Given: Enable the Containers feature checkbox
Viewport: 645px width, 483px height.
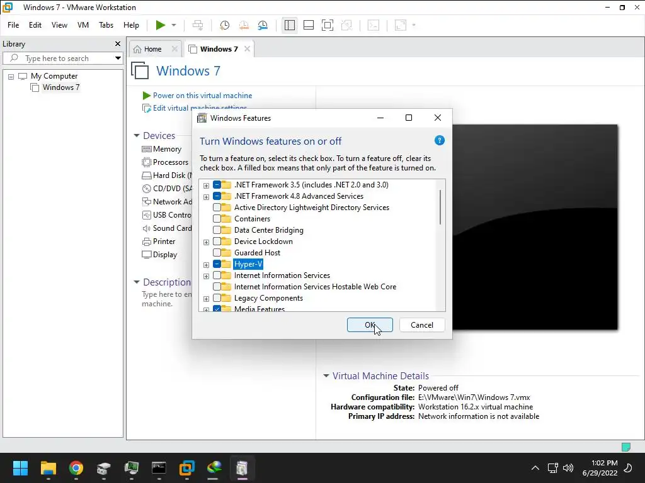Looking at the screenshot, I should [x=217, y=219].
